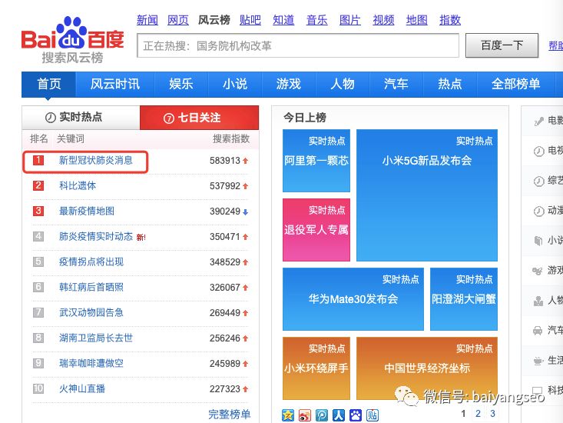
Task: Open the 瑞幸咖啡遭做空 keyword
Action: point(91,363)
